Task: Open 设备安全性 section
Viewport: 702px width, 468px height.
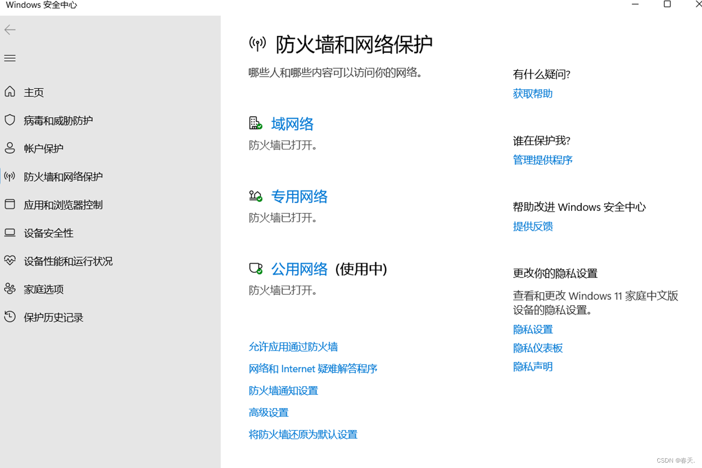Action: click(x=49, y=234)
